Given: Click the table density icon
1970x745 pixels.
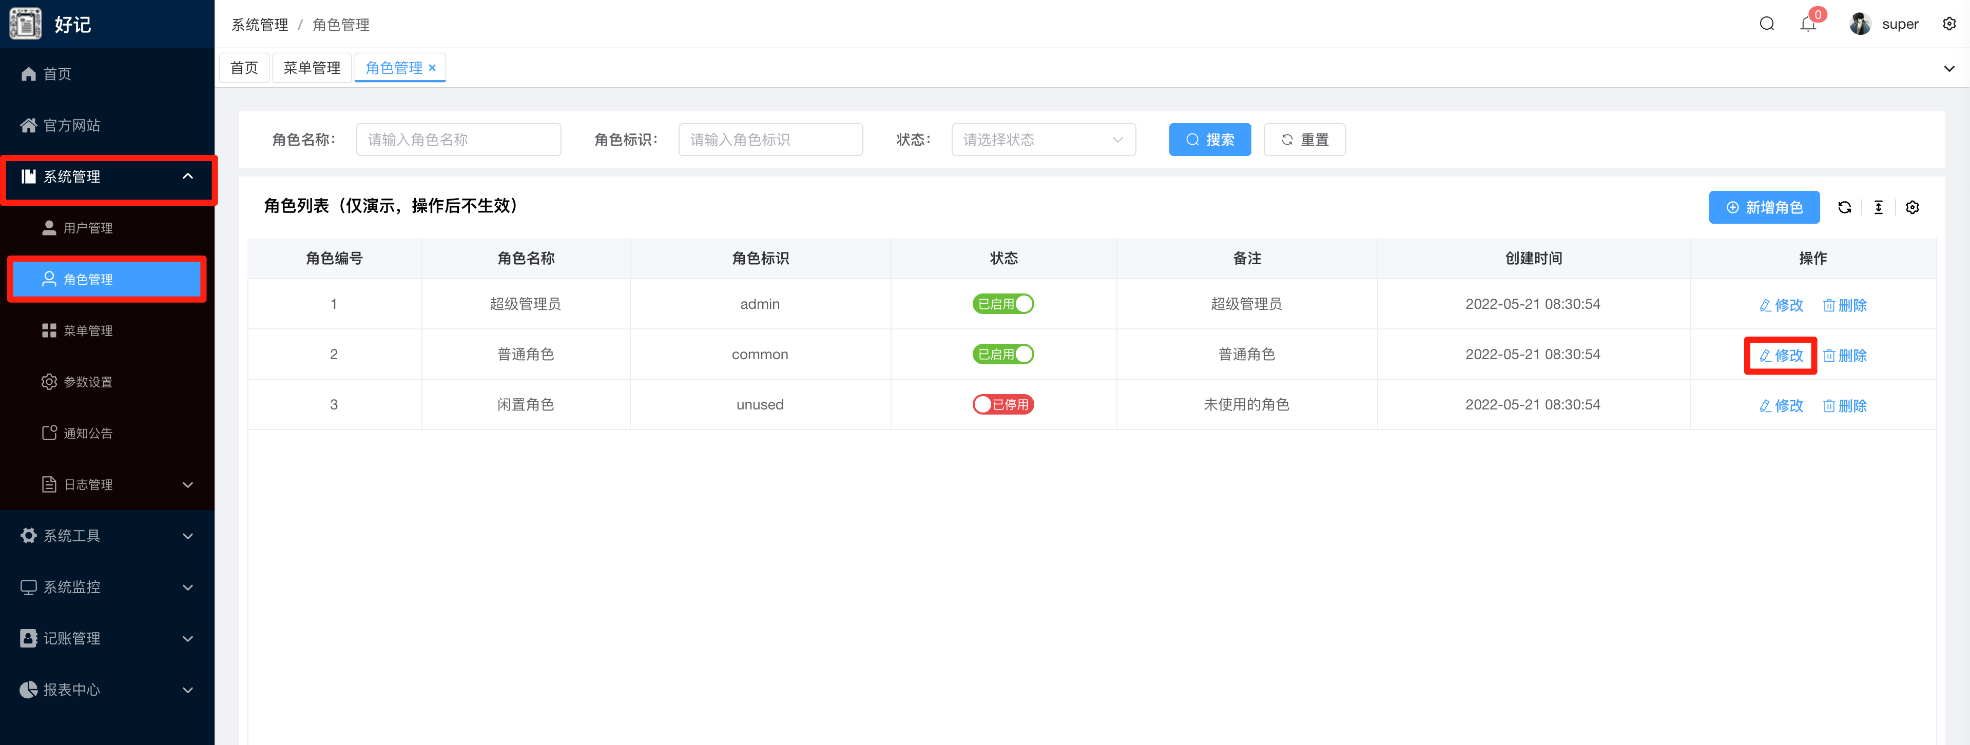Looking at the screenshot, I should click(1878, 207).
